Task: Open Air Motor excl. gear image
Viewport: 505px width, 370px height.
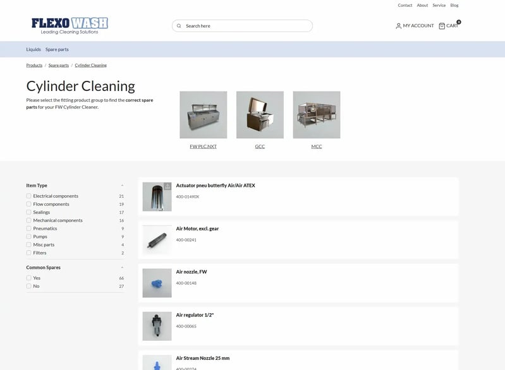Action: [x=157, y=240]
